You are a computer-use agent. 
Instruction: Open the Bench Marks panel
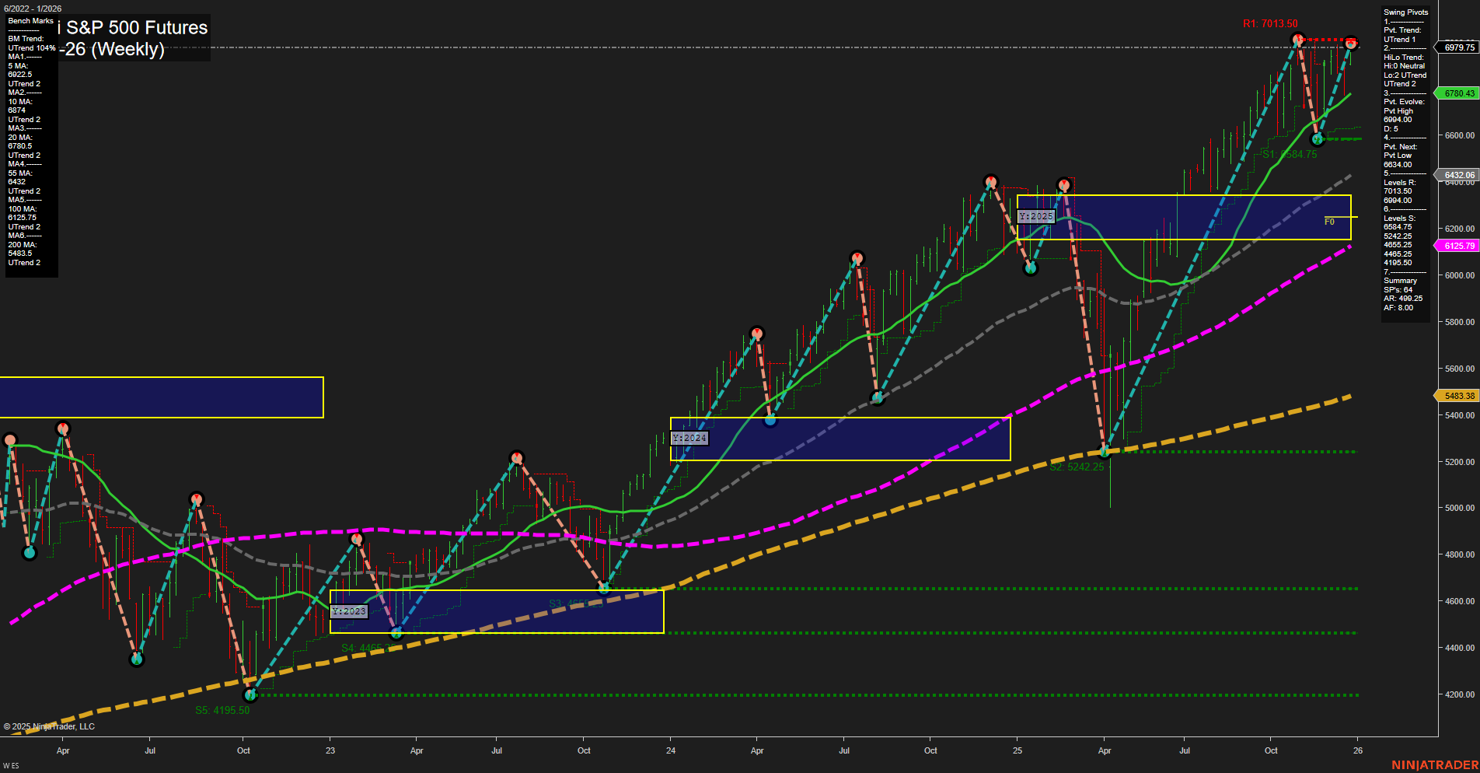click(30, 20)
